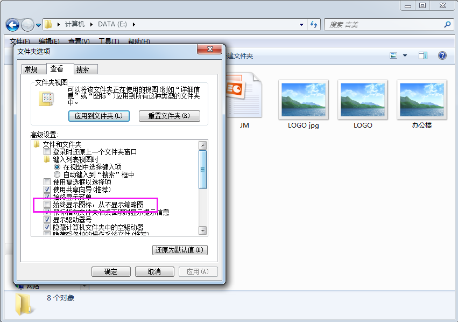Viewport: 458px width, 322px height.
Task: Switch to the 查看 tab
Action: click(60, 69)
